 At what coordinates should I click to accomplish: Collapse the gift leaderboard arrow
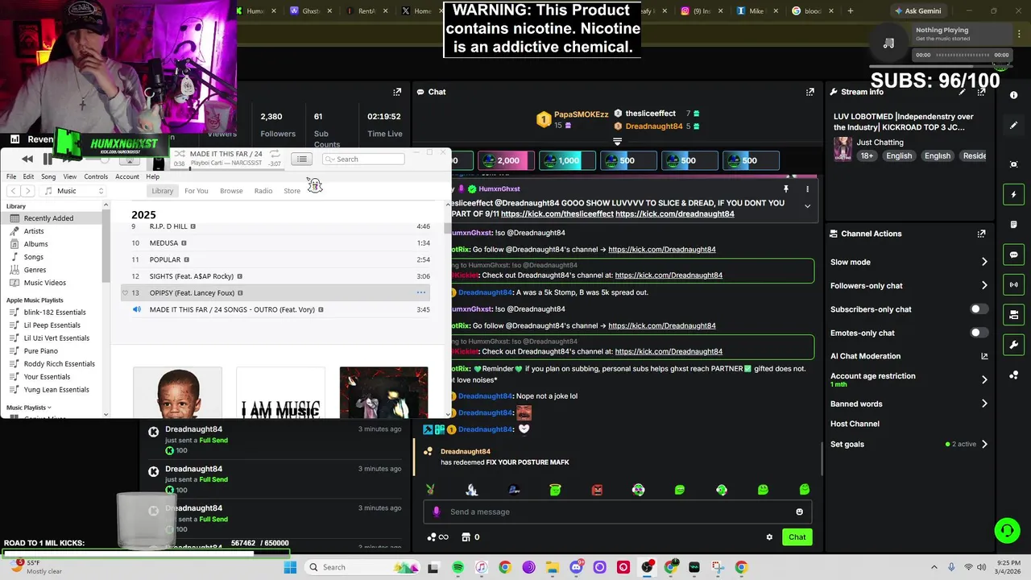pos(617,141)
